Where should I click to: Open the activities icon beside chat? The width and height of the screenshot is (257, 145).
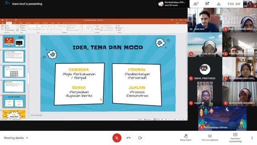coord(218,4)
